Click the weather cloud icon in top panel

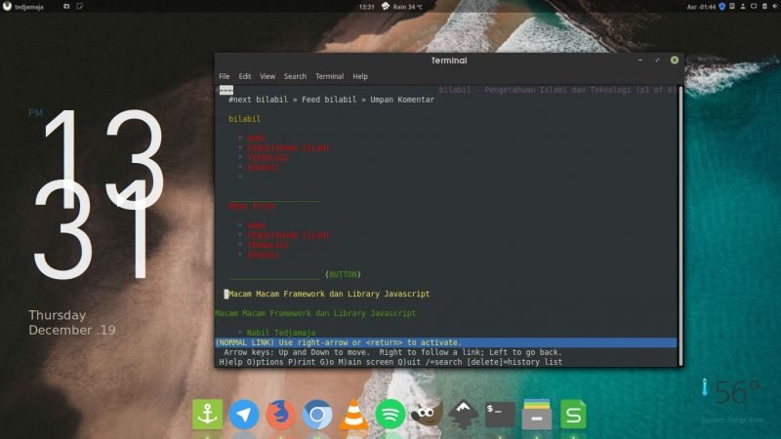386,6
